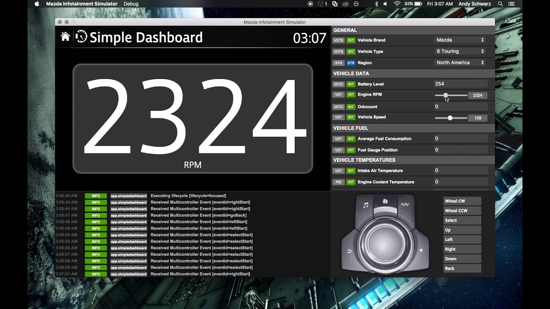
Task: Click the Back button
Action: [462, 268]
